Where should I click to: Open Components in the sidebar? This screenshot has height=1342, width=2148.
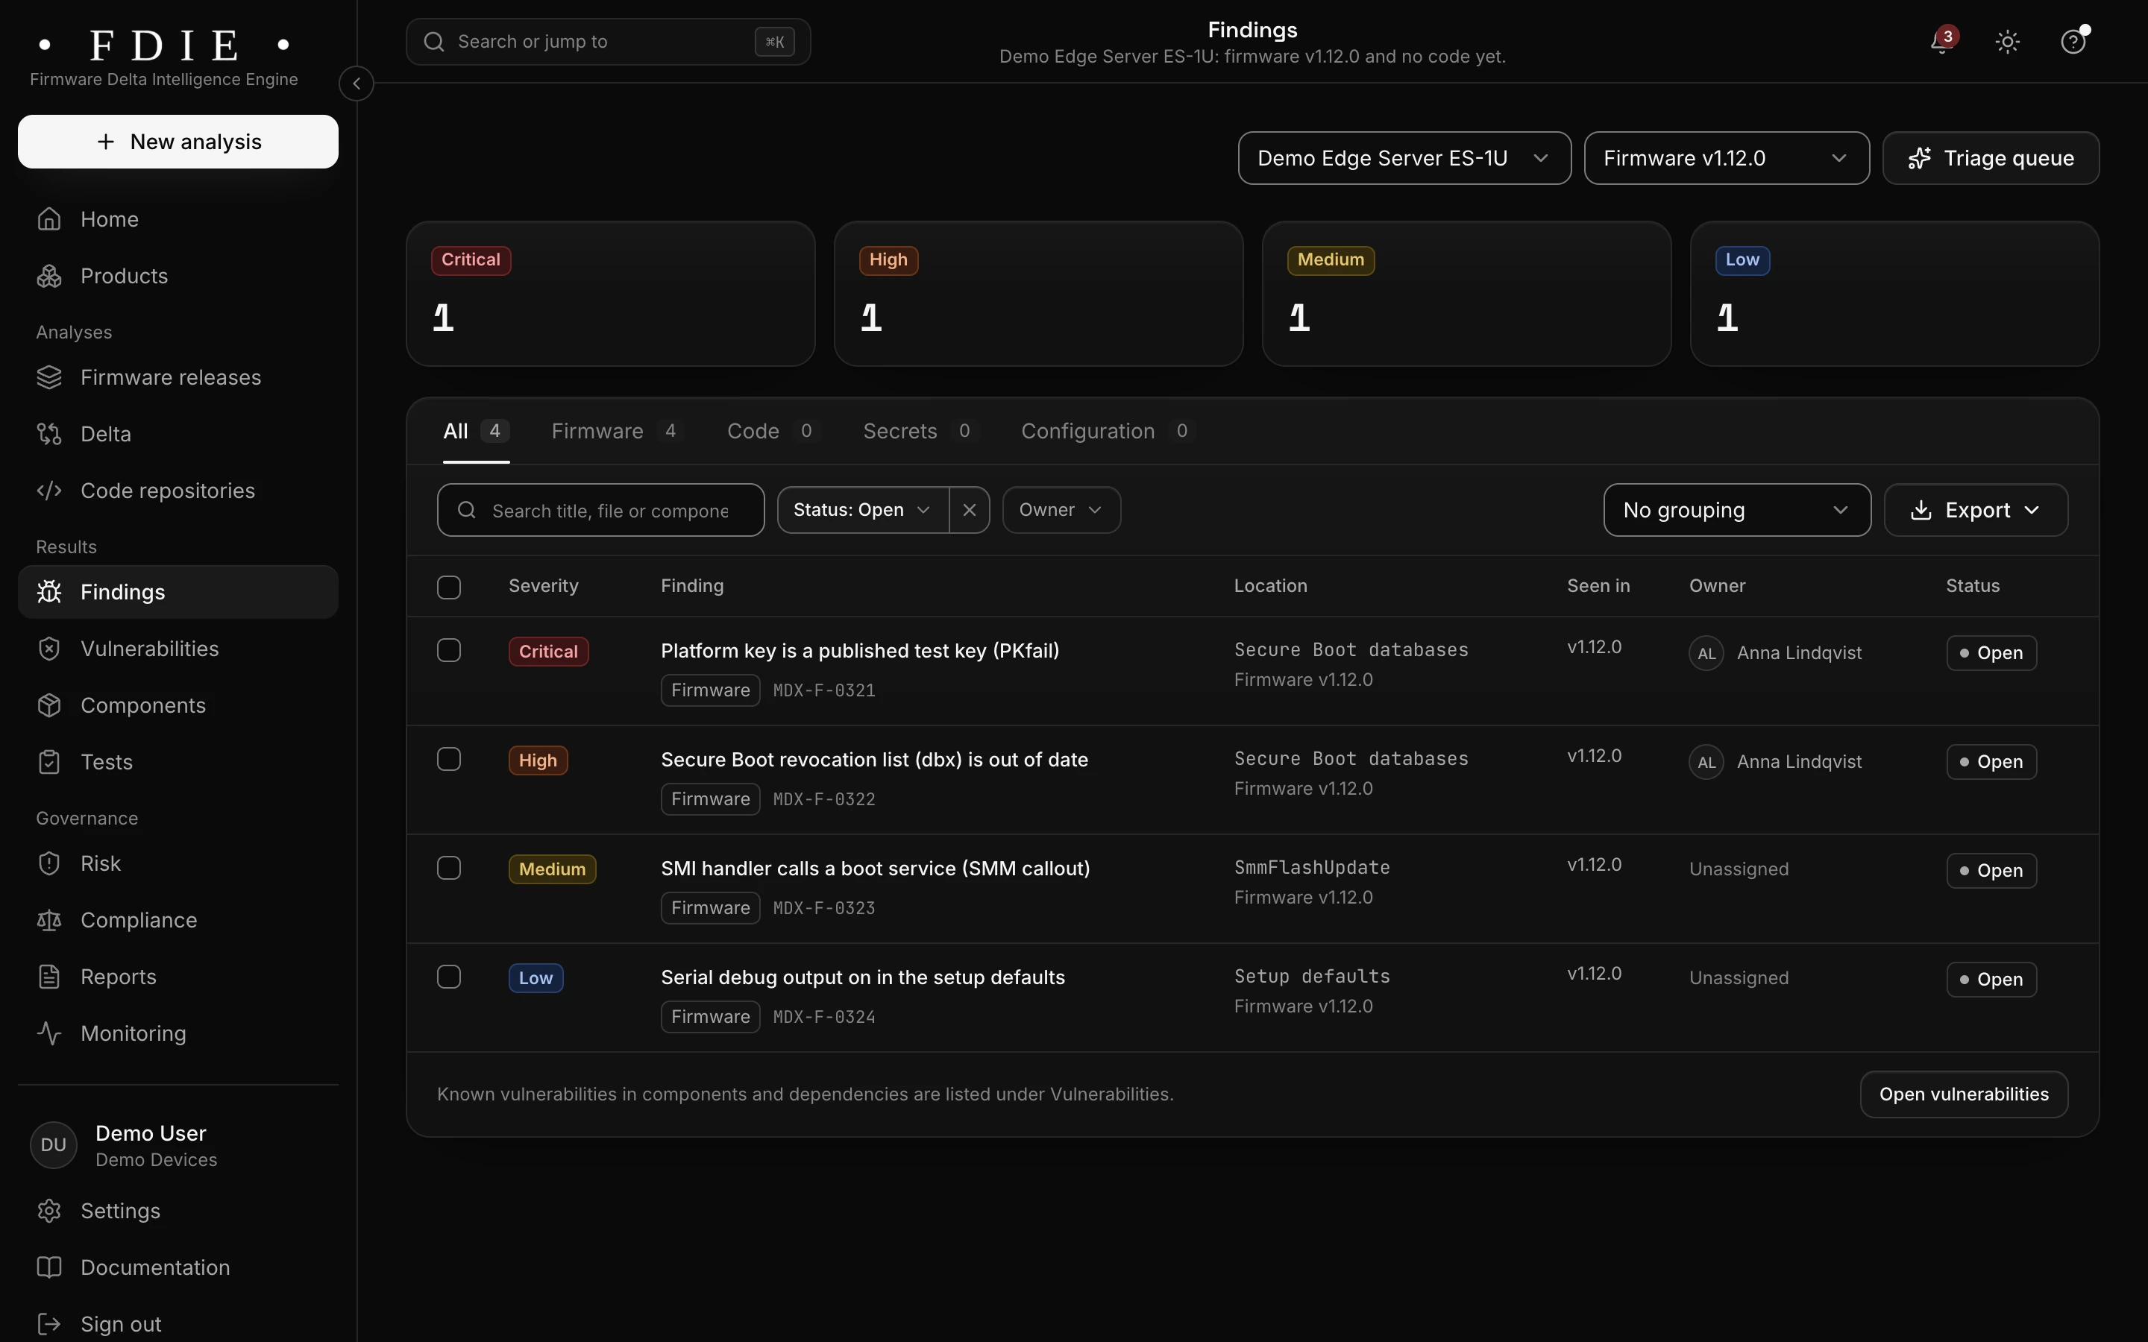(178, 705)
